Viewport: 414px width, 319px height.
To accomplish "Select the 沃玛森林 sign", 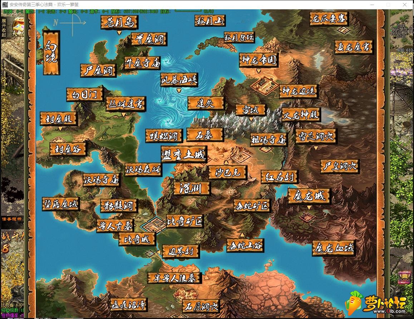I will tap(143, 170).
